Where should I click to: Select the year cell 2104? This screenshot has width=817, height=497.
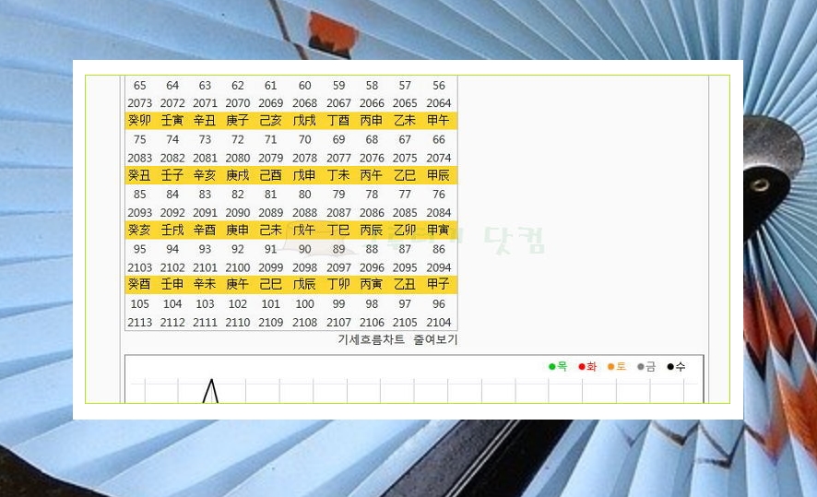pyautogui.click(x=439, y=323)
